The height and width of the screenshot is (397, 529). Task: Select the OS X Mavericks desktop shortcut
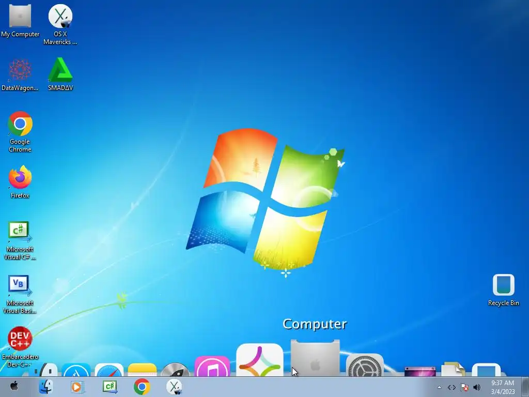60,24
